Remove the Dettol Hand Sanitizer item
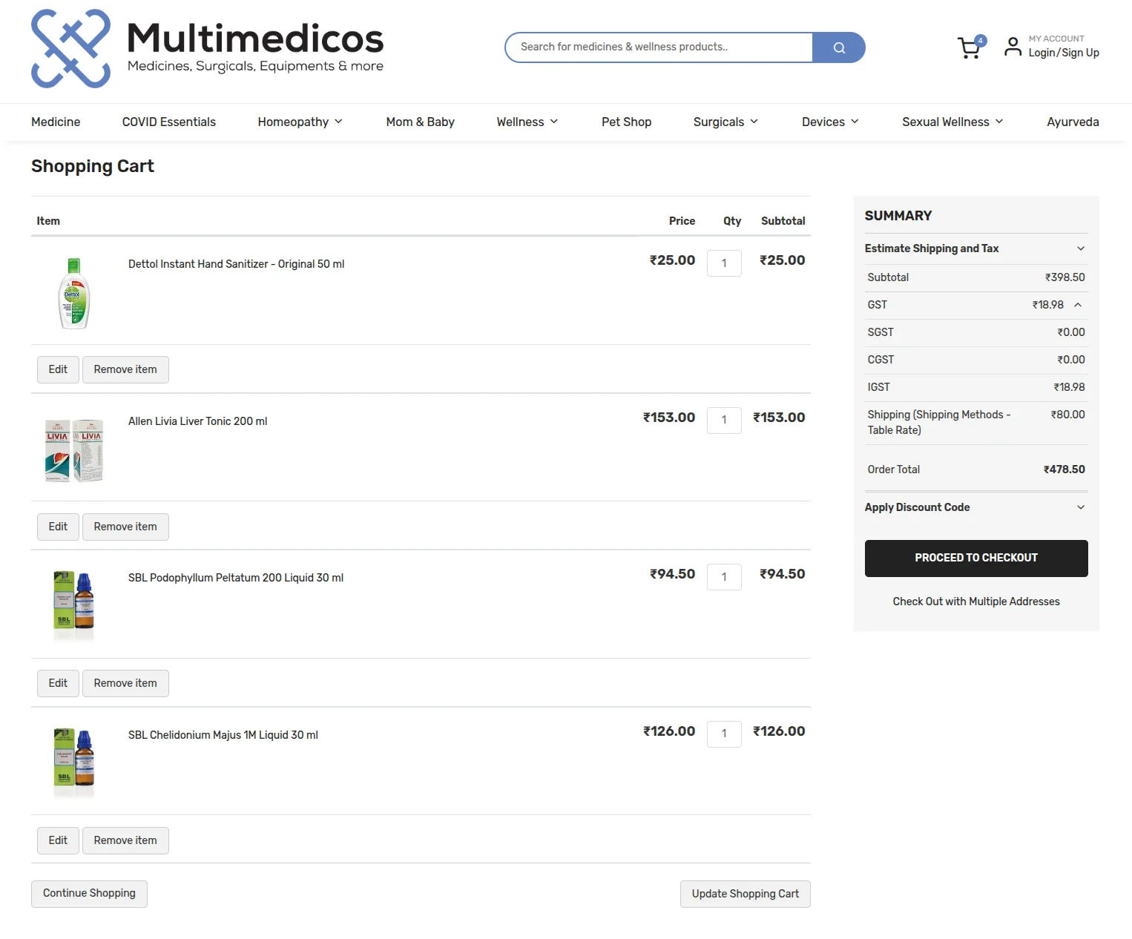Viewport: 1132px width, 939px height. point(125,369)
